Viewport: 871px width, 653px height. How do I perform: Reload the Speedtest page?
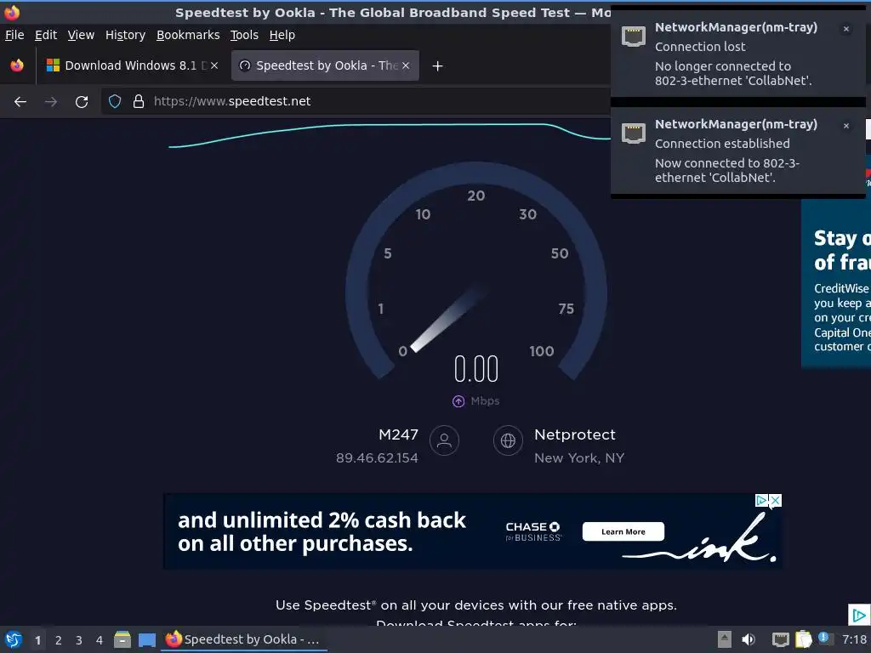(x=82, y=102)
